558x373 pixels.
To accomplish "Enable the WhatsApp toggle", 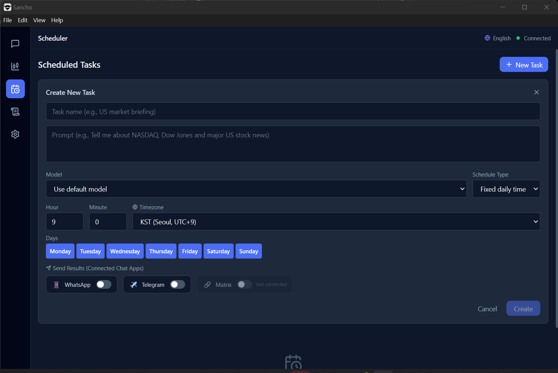I will click(104, 285).
